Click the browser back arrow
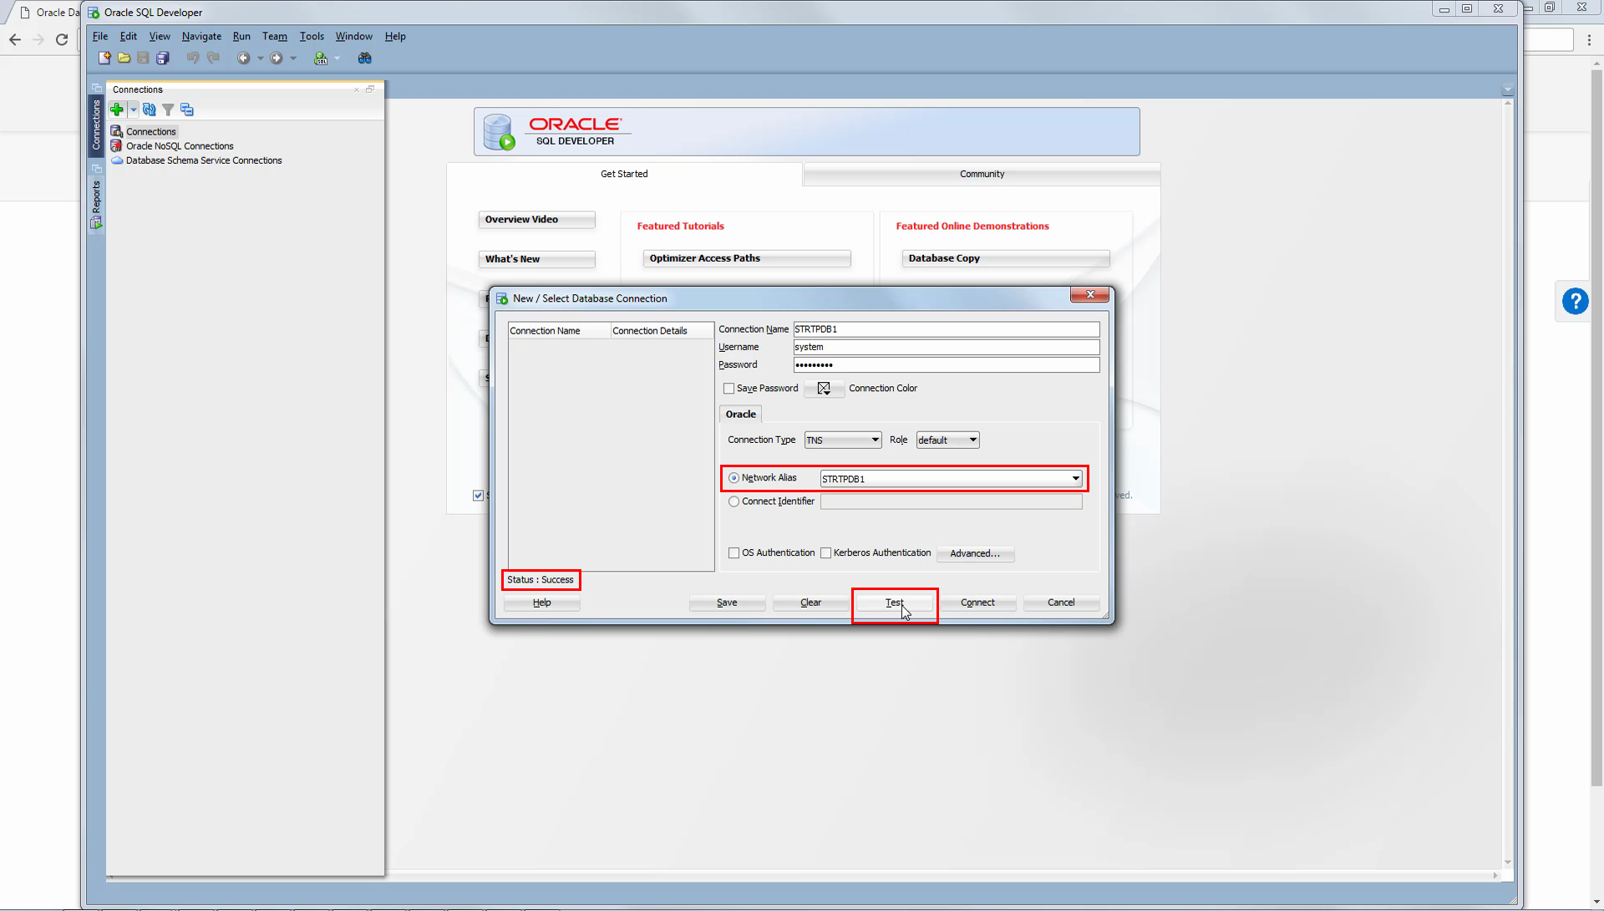 click(x=15, y=39)
